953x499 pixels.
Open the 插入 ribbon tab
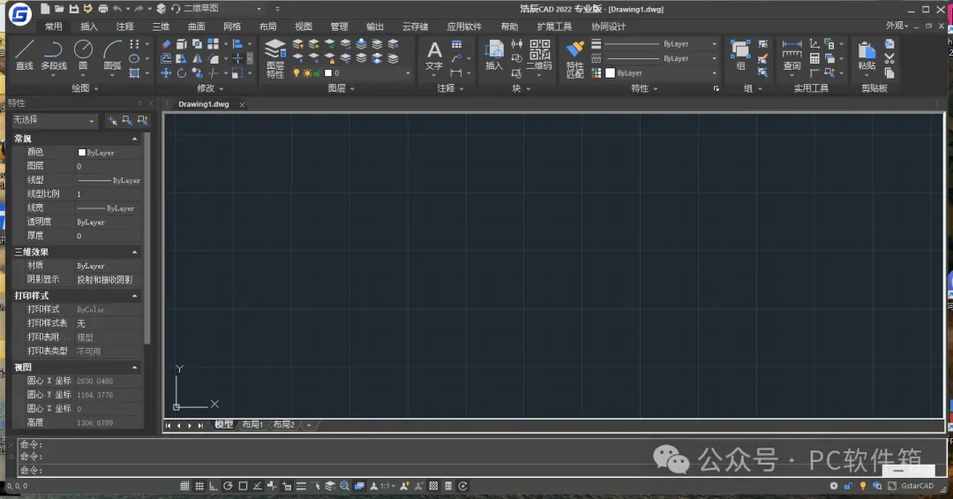point(89,26)
